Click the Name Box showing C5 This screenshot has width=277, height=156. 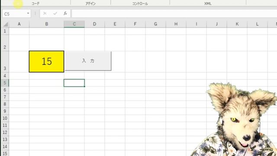pos(14,13)
